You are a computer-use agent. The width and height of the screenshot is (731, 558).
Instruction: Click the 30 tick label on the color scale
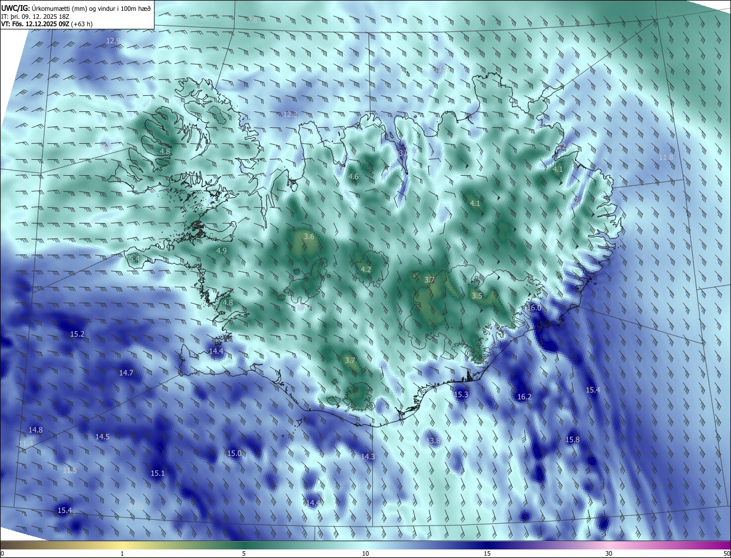(x=609, y=553)
